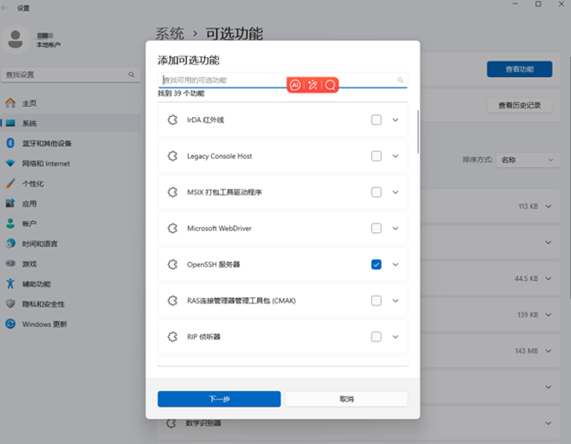
Task: Expand the IrDA 红外线 details chevron
Action: [x=396, y=120]
